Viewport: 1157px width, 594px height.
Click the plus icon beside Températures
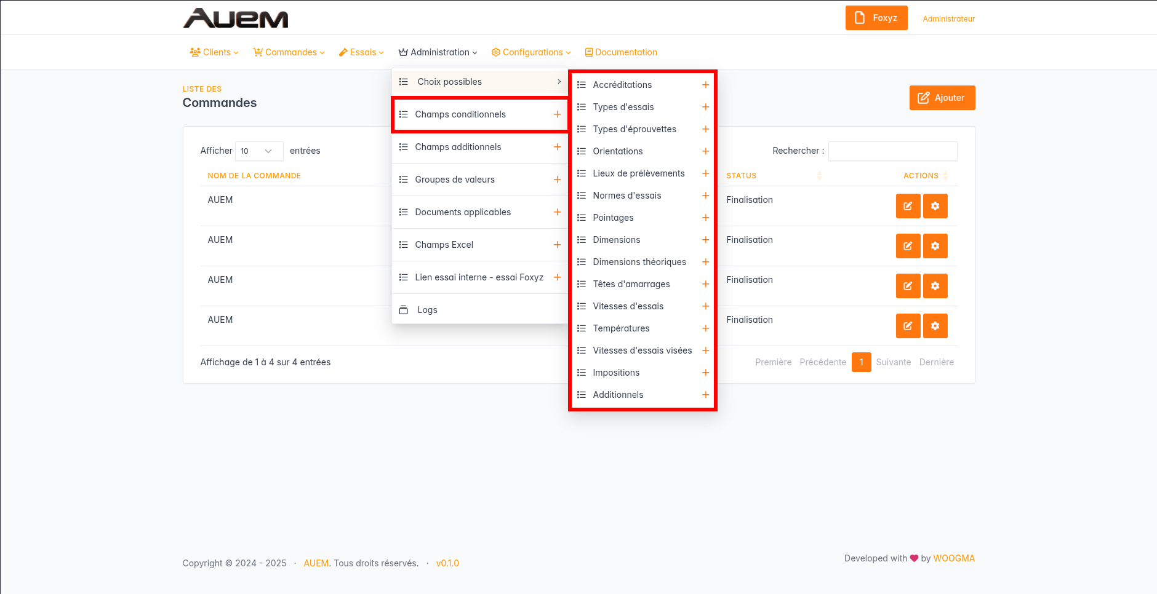point(705,328)
